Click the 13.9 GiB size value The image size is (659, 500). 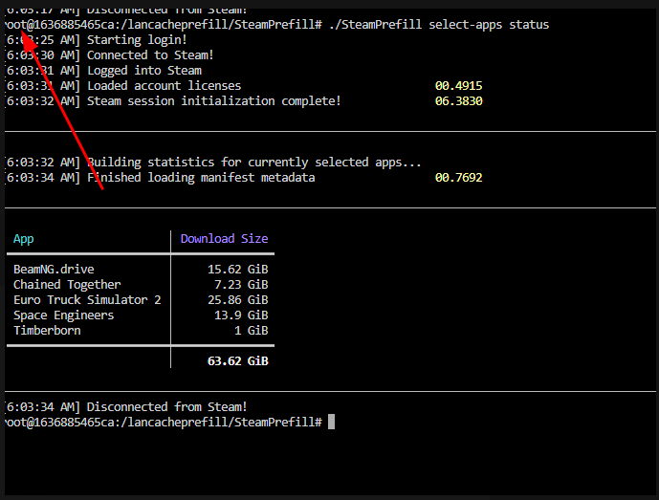[241, 315]
